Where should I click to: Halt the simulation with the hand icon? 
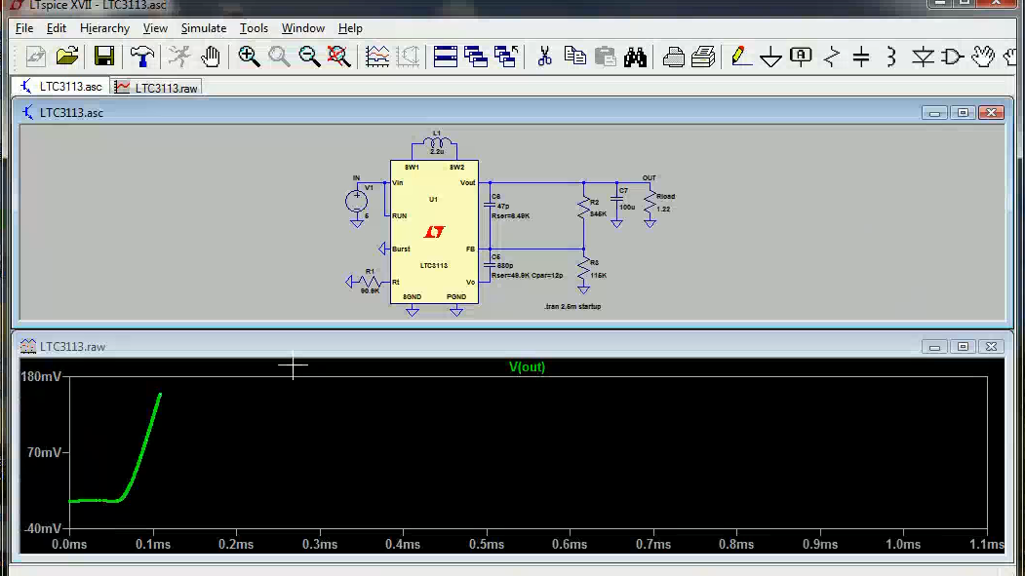pyautogui.click(x=210, y=57)
